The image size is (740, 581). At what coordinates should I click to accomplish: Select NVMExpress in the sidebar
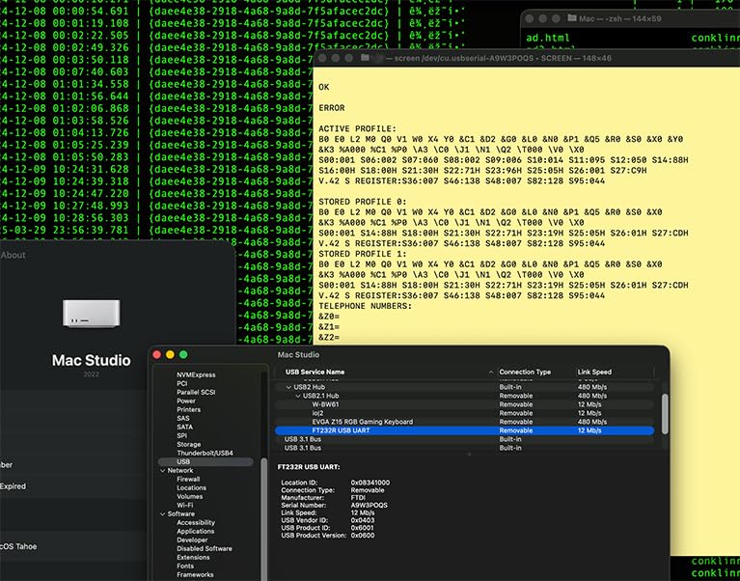click(196, 374)
